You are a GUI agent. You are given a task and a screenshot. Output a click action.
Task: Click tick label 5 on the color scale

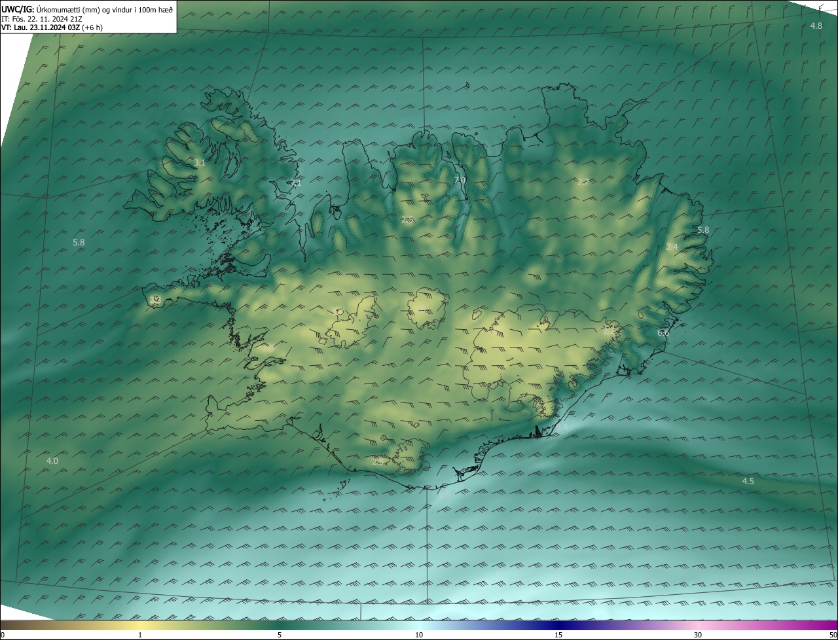(280, 635)
